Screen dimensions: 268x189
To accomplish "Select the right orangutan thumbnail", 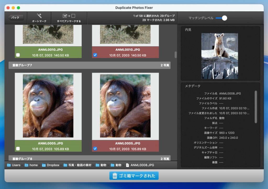I will pyautogui.click(x=125, y=106).
